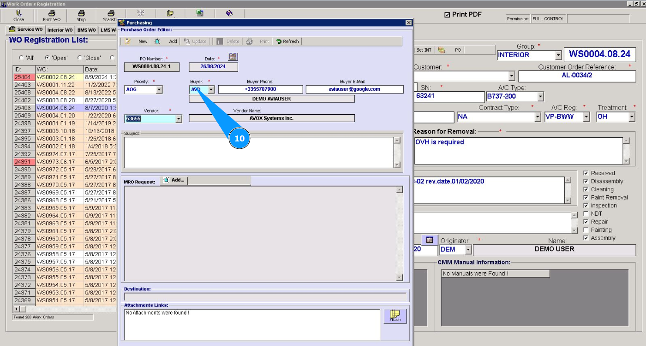Click the snowflake-shaped toolbar icon
This screenshot has height=346, width=646.
click(x=141, y=13)
